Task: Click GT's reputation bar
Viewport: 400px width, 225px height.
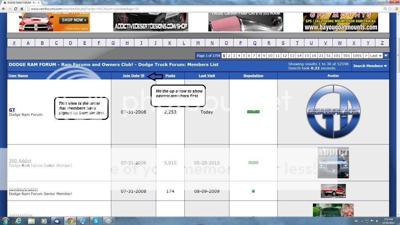Action: tap(253, 112)
